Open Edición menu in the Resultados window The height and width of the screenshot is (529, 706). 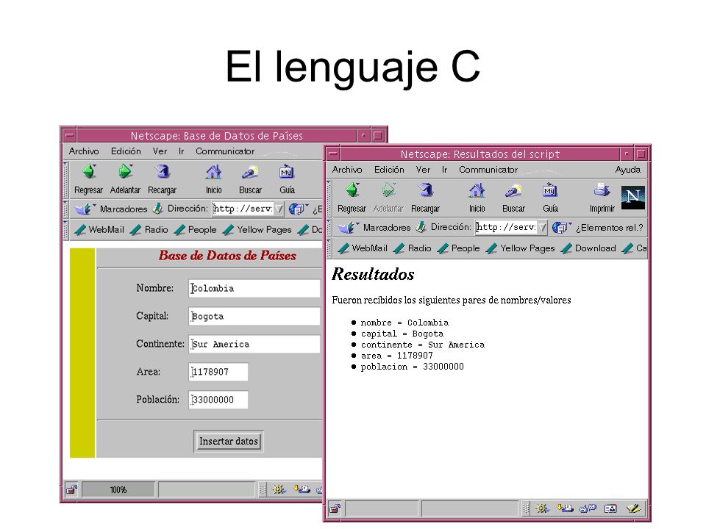pyautogui.click(x=389, y=170)
